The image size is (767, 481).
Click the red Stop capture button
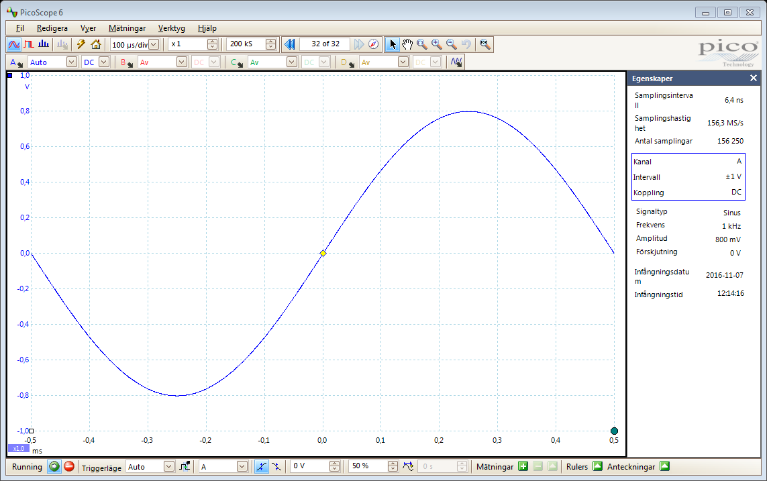(69, 466)
